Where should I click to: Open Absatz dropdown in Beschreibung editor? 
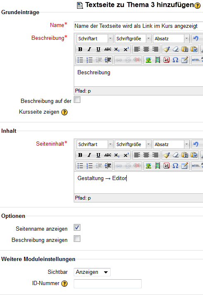[171, 39]
